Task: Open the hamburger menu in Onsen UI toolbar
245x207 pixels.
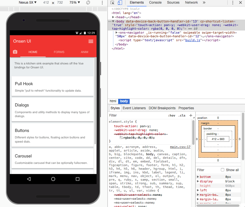Action: point(91,41)
